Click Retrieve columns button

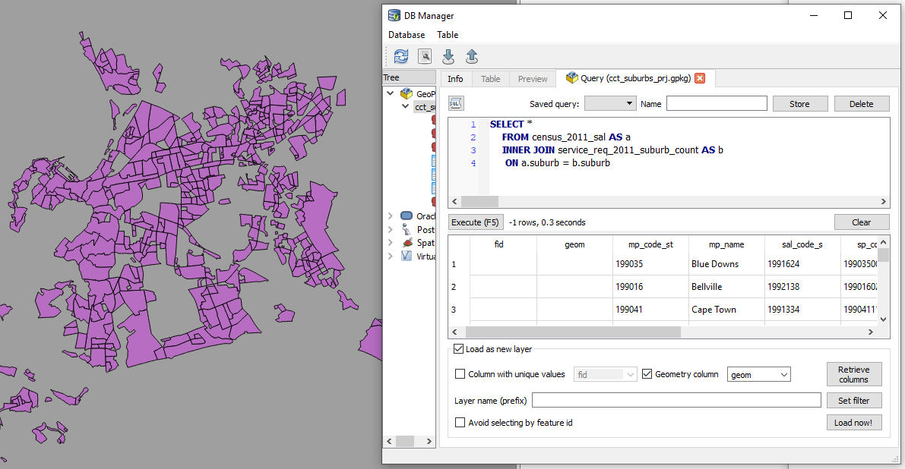tap(853, 374)
